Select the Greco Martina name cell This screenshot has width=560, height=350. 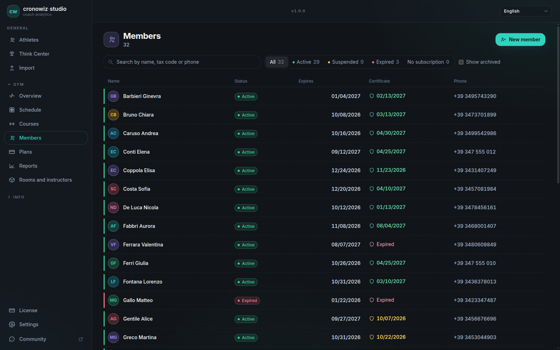point(140,337)
